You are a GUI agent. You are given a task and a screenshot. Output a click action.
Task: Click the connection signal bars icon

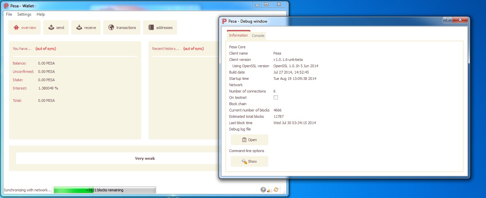[x=270, y=190]
